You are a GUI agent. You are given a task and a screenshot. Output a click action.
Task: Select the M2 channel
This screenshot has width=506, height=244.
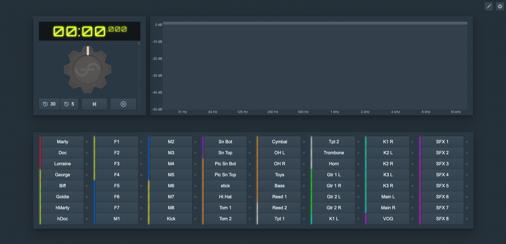(171, 142)
